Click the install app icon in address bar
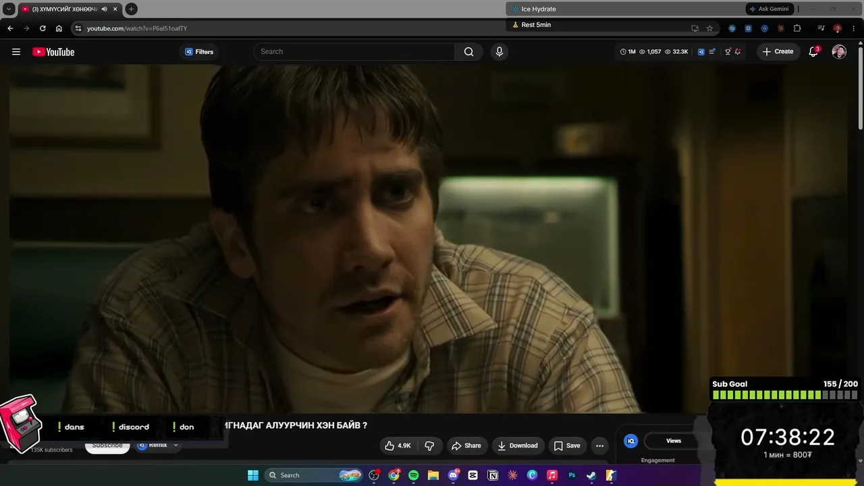 coord(695,28)
